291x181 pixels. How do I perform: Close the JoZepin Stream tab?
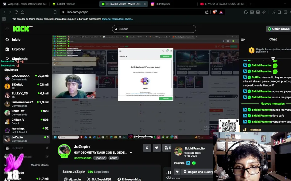tap(144, 4)
